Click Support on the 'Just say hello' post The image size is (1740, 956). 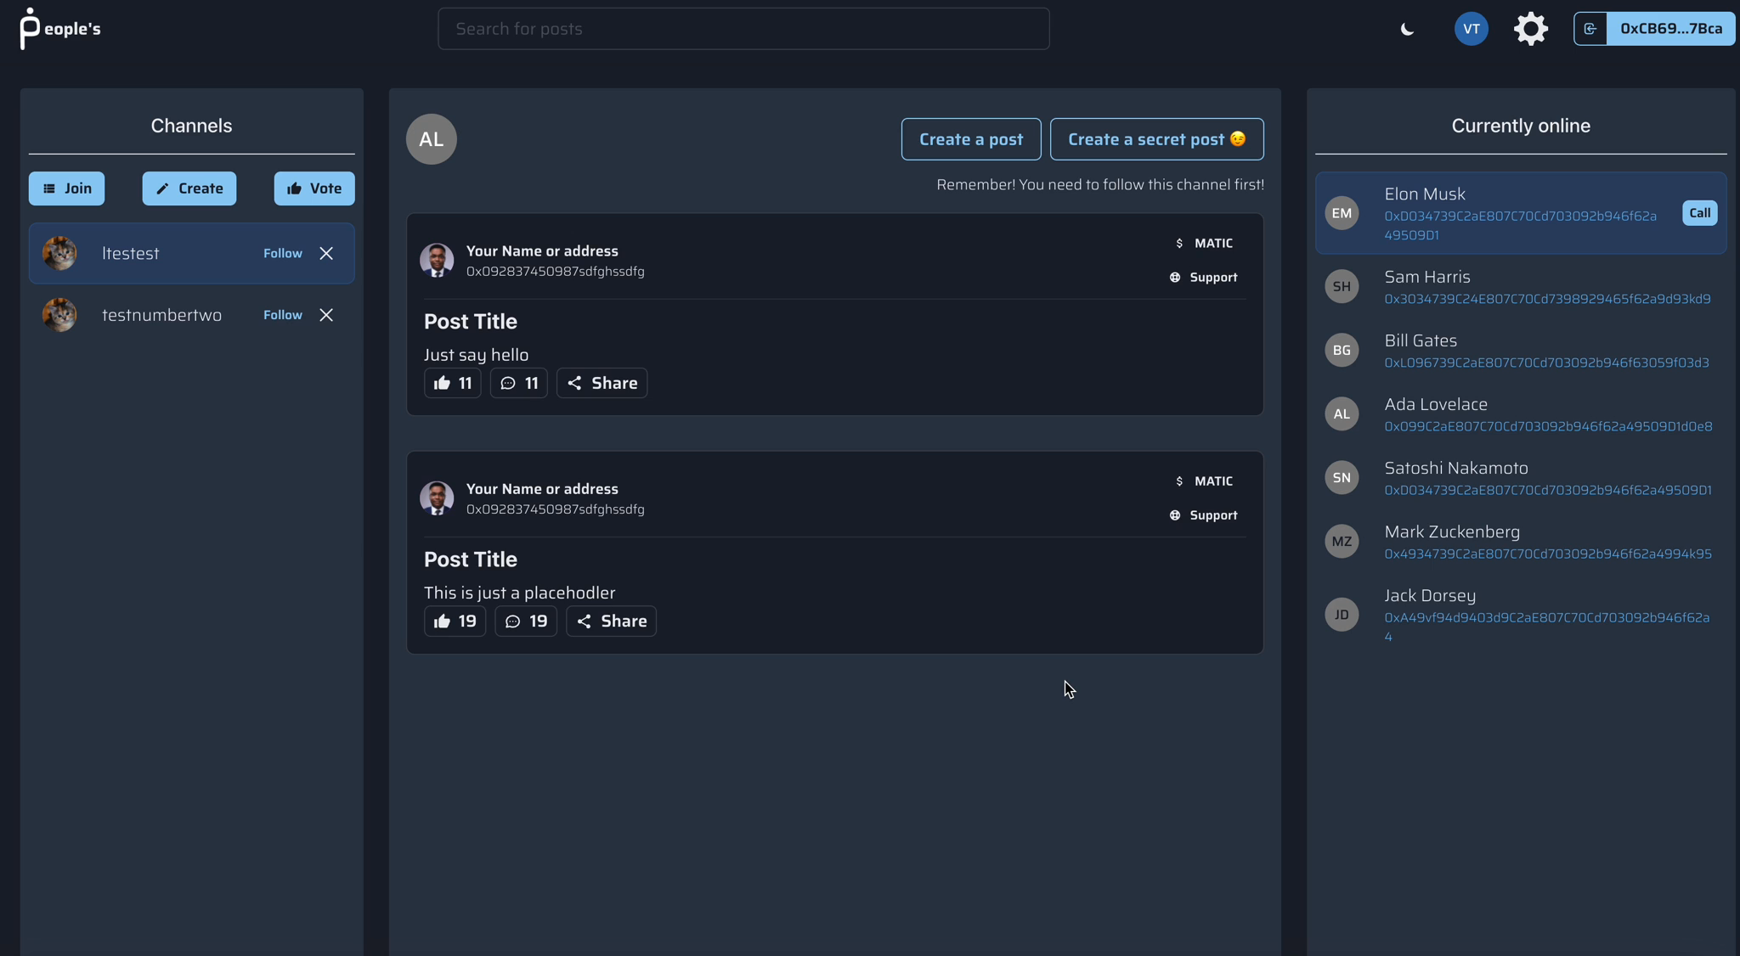coord(1203,278)
